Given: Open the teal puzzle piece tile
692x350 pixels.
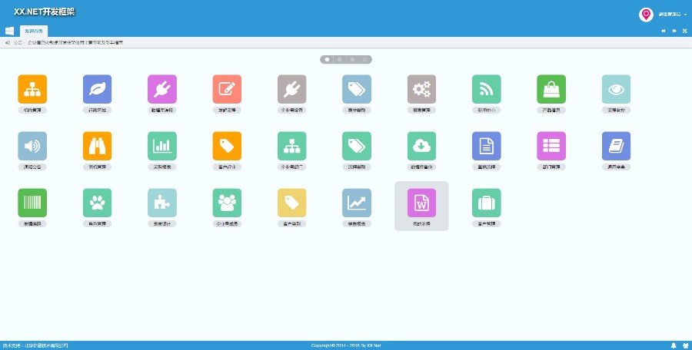Looking at the screenshot, I should coord(162,203).
